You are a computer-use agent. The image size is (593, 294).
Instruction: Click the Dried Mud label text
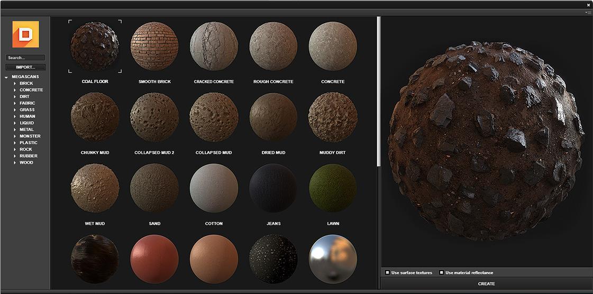(273, 153)
